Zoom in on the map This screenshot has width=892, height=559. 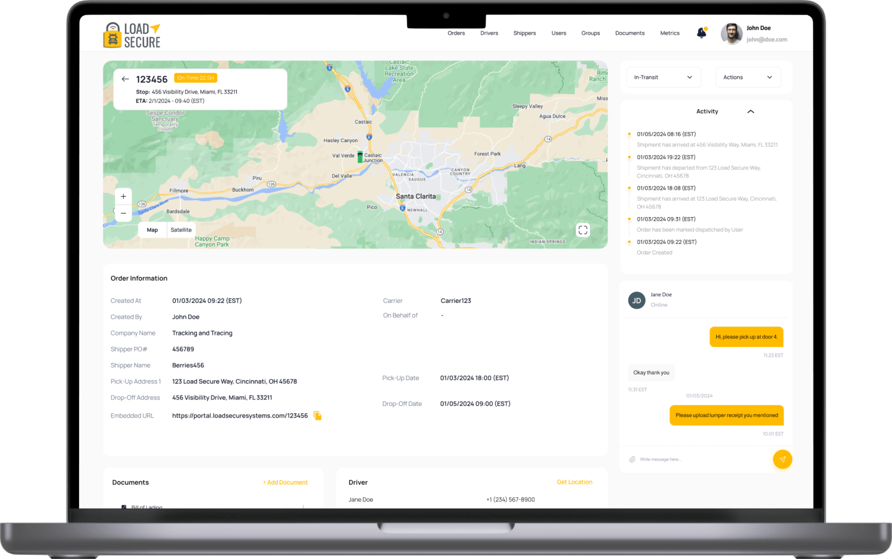click(x=123, y=196)
